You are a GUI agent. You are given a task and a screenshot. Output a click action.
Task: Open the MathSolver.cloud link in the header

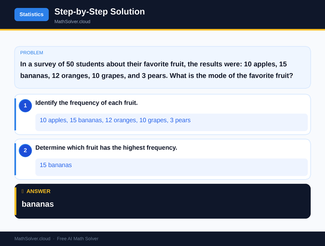[x=72, y=21]
